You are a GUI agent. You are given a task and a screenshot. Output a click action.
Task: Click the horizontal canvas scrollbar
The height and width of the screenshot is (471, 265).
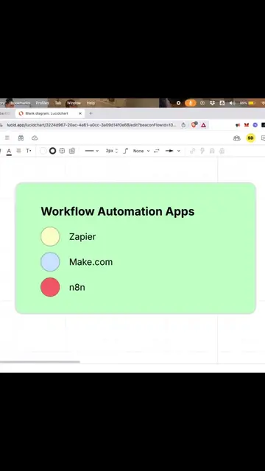pyautogui.click(x=40, y=362)
